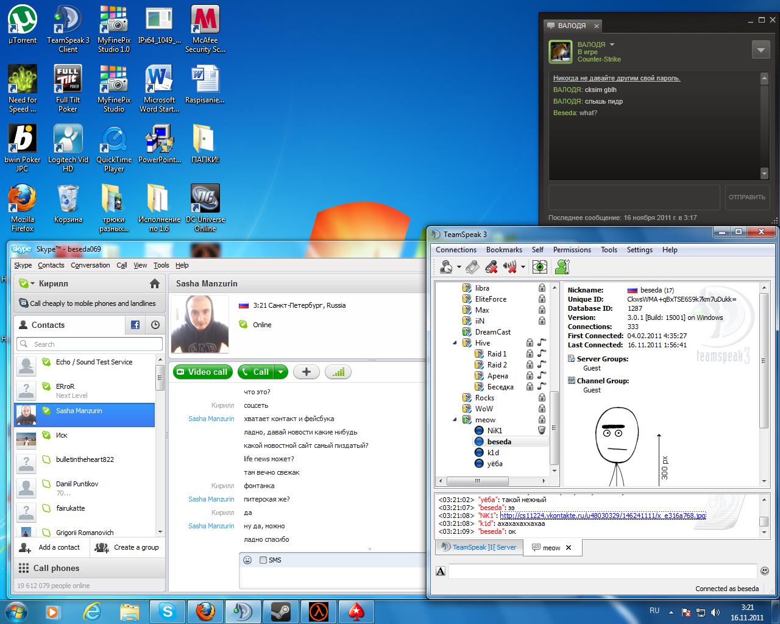Image resolution: width=780 pixels, height=624 pixels.
Task: Click RU language indicator in taskbar
Action: 654,611
